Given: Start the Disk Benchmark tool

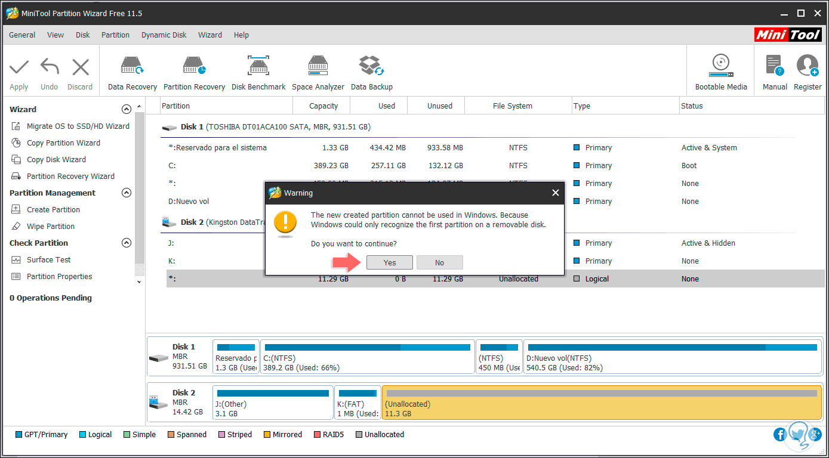Looking at the screenshot, I should click(258, 73).
